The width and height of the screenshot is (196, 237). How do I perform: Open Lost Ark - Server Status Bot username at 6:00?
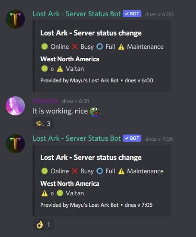pos(77,14)
